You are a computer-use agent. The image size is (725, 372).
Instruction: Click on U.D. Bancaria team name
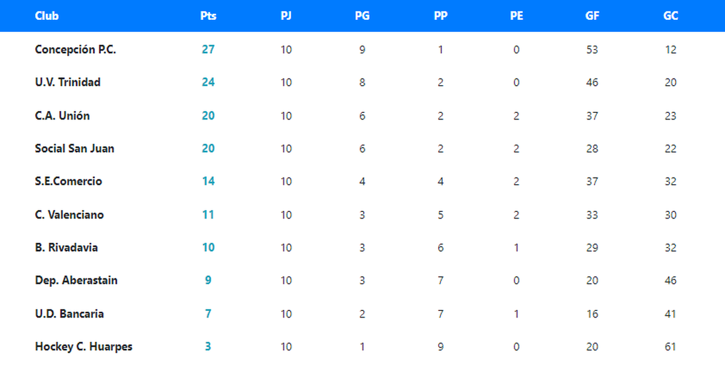coord(69,313)
